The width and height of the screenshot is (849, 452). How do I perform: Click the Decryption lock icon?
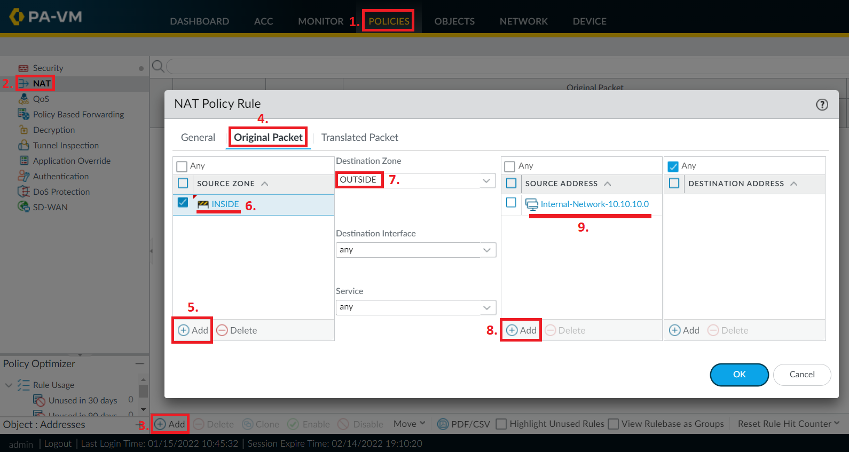[23, 130]
